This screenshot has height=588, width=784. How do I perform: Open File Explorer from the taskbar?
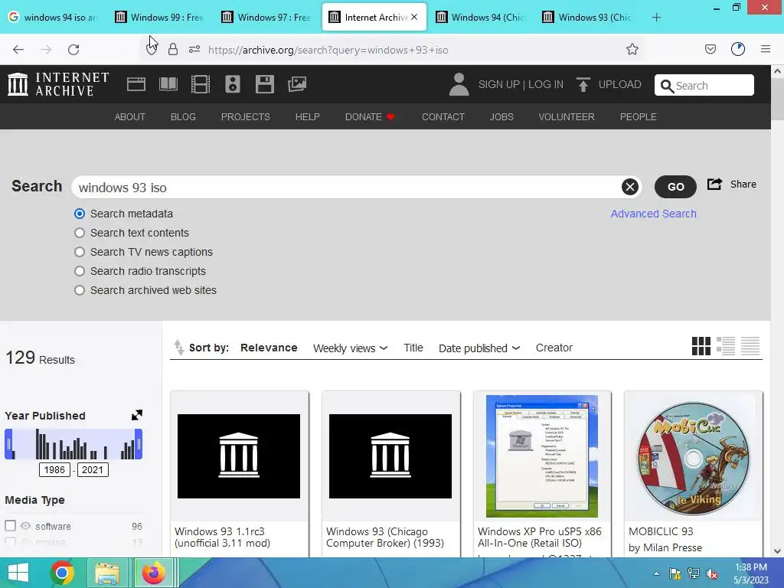tap(107, 573)
